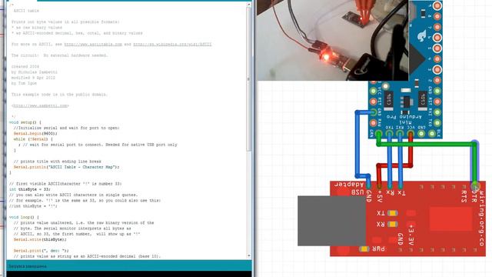This screenshot has width=492, height=277.
Task: Click the 'void setup()' line
Action: pos(25,122)
